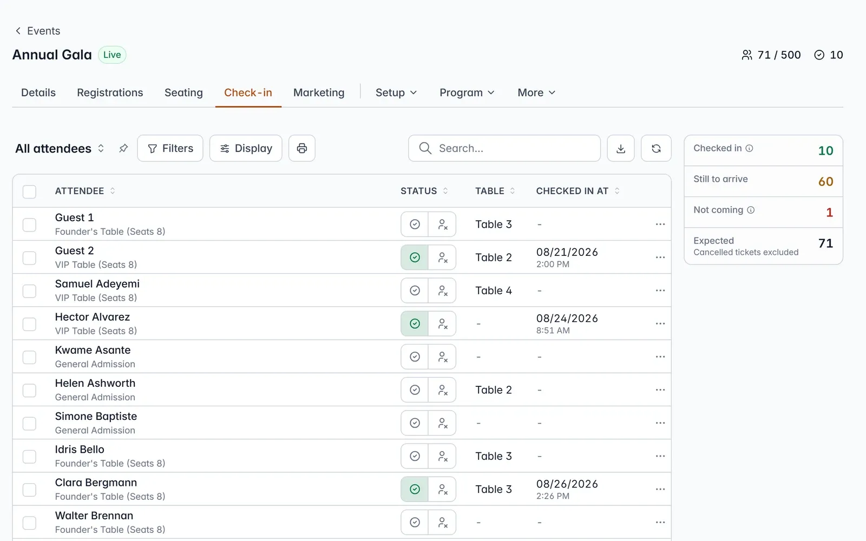Viewport: 866px width, 541px height.
Task: Open the More dropdown menu
Action: click(536, 93)
